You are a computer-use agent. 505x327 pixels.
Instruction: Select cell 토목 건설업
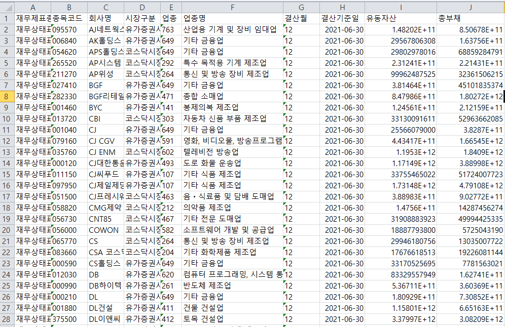pos(232,319)
